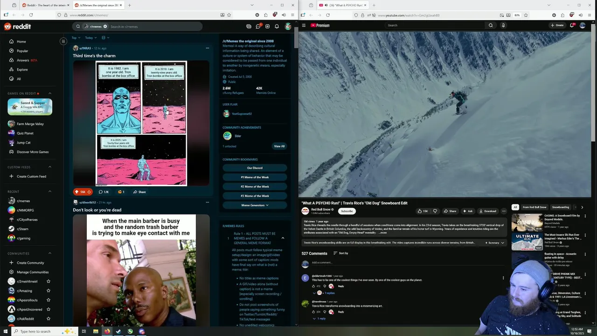Open Reddit Top sort dropdown

click(75, 38)
